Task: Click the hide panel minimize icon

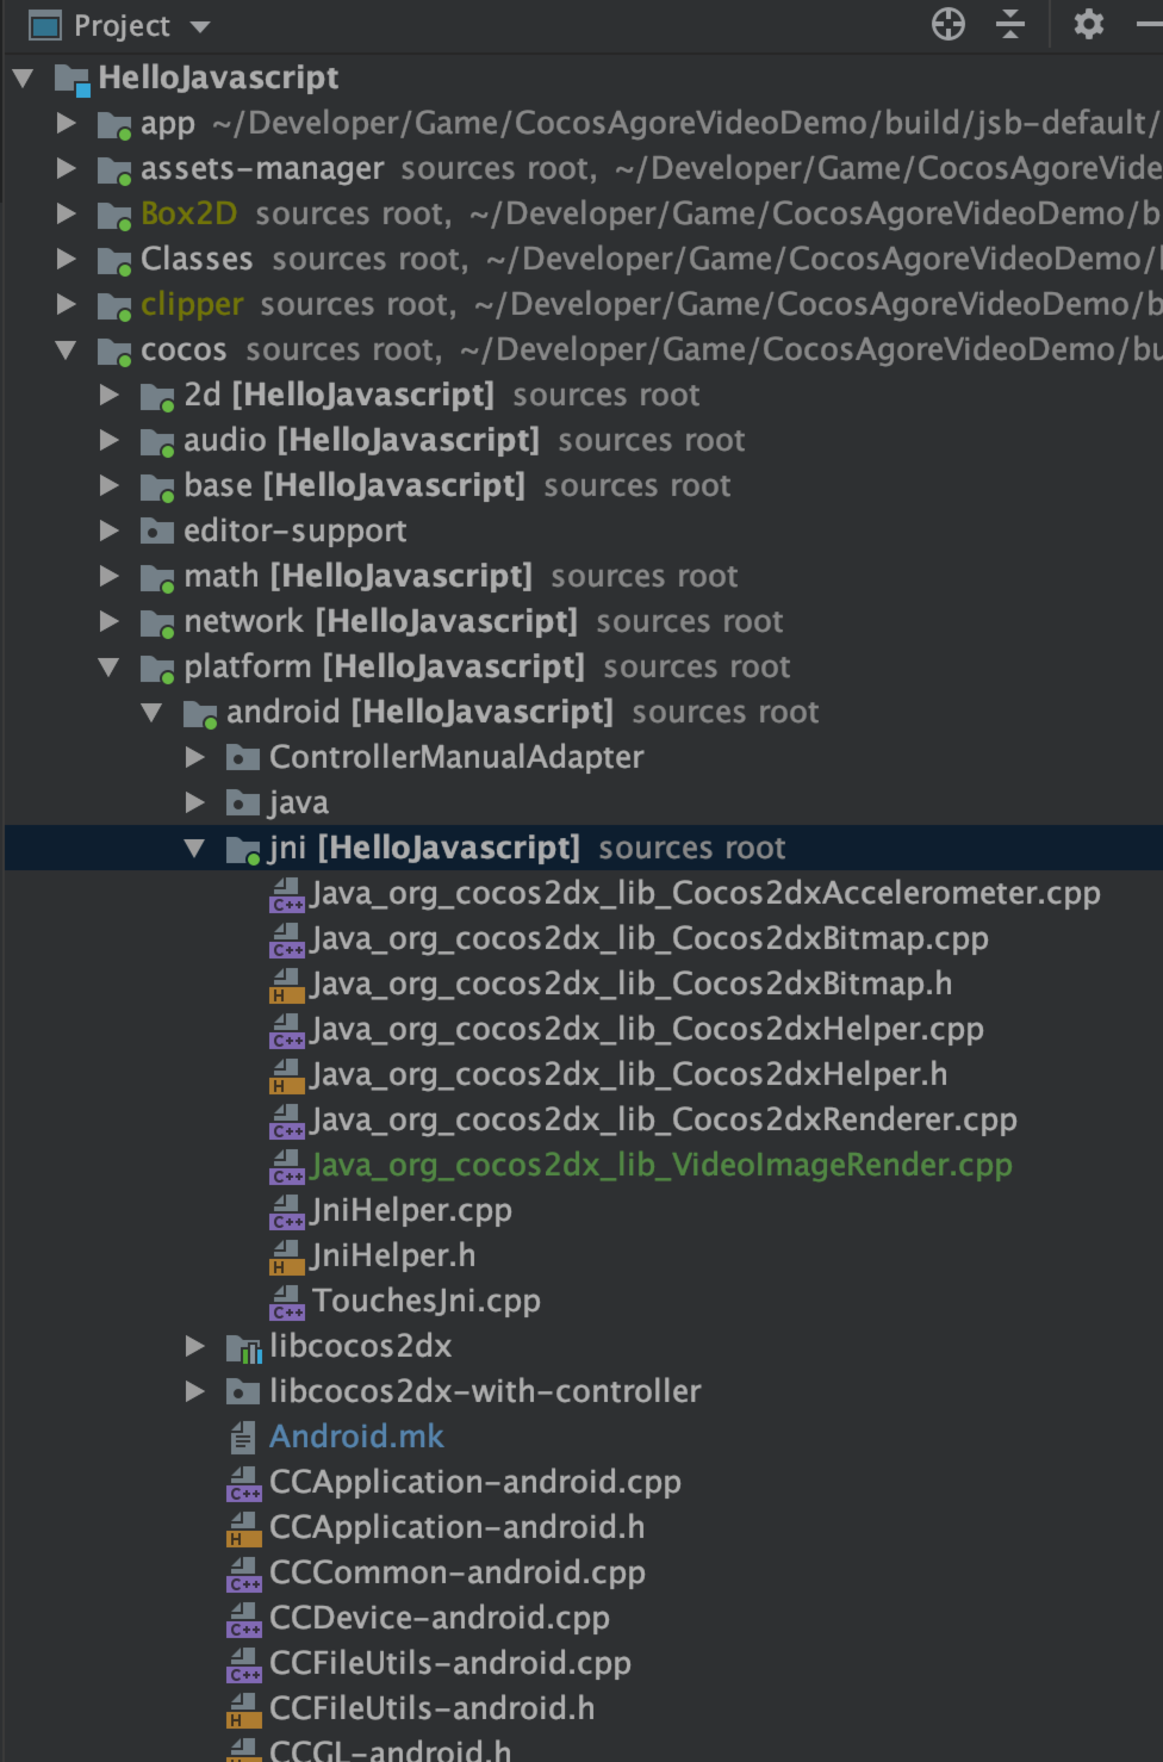Action: tap(1150, 25)
